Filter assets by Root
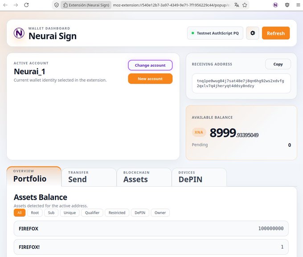 tap(35, 213)
